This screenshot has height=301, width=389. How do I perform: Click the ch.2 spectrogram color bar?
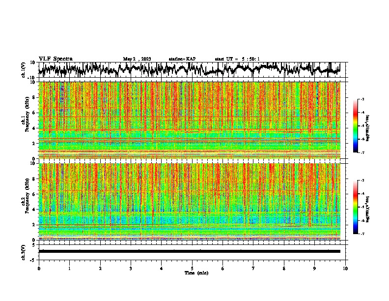click(x=355, y=207)
